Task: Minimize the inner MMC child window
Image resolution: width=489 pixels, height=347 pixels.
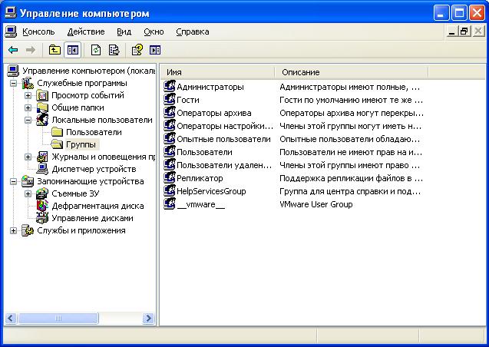Action: click(x=451, y=31)
